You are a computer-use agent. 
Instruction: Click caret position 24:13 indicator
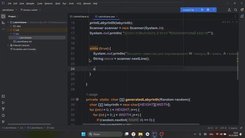pyautogui.click(x=210, y=128)
